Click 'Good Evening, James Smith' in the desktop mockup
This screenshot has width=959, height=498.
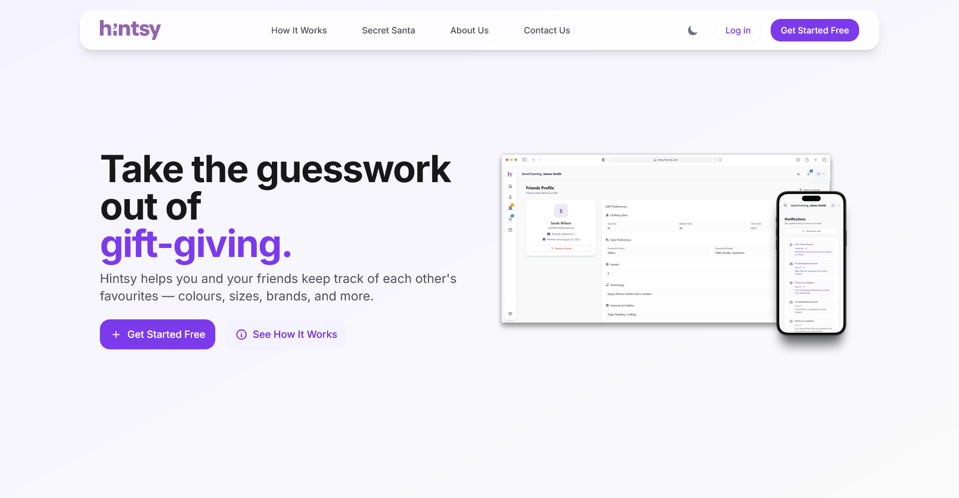pyautogui.click(x=541, y=174)
